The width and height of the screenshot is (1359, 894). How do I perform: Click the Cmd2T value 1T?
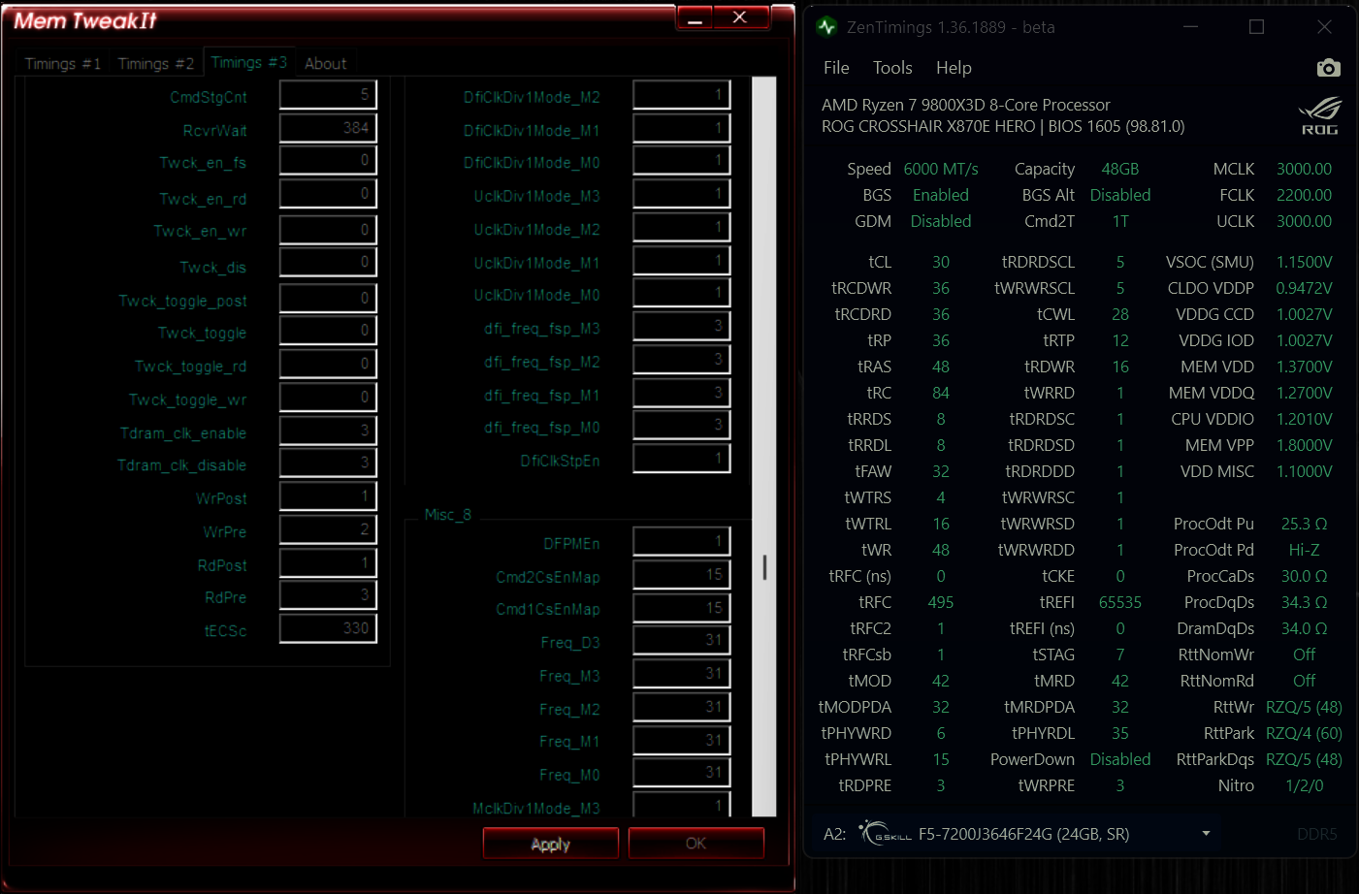click(1120, 221)
